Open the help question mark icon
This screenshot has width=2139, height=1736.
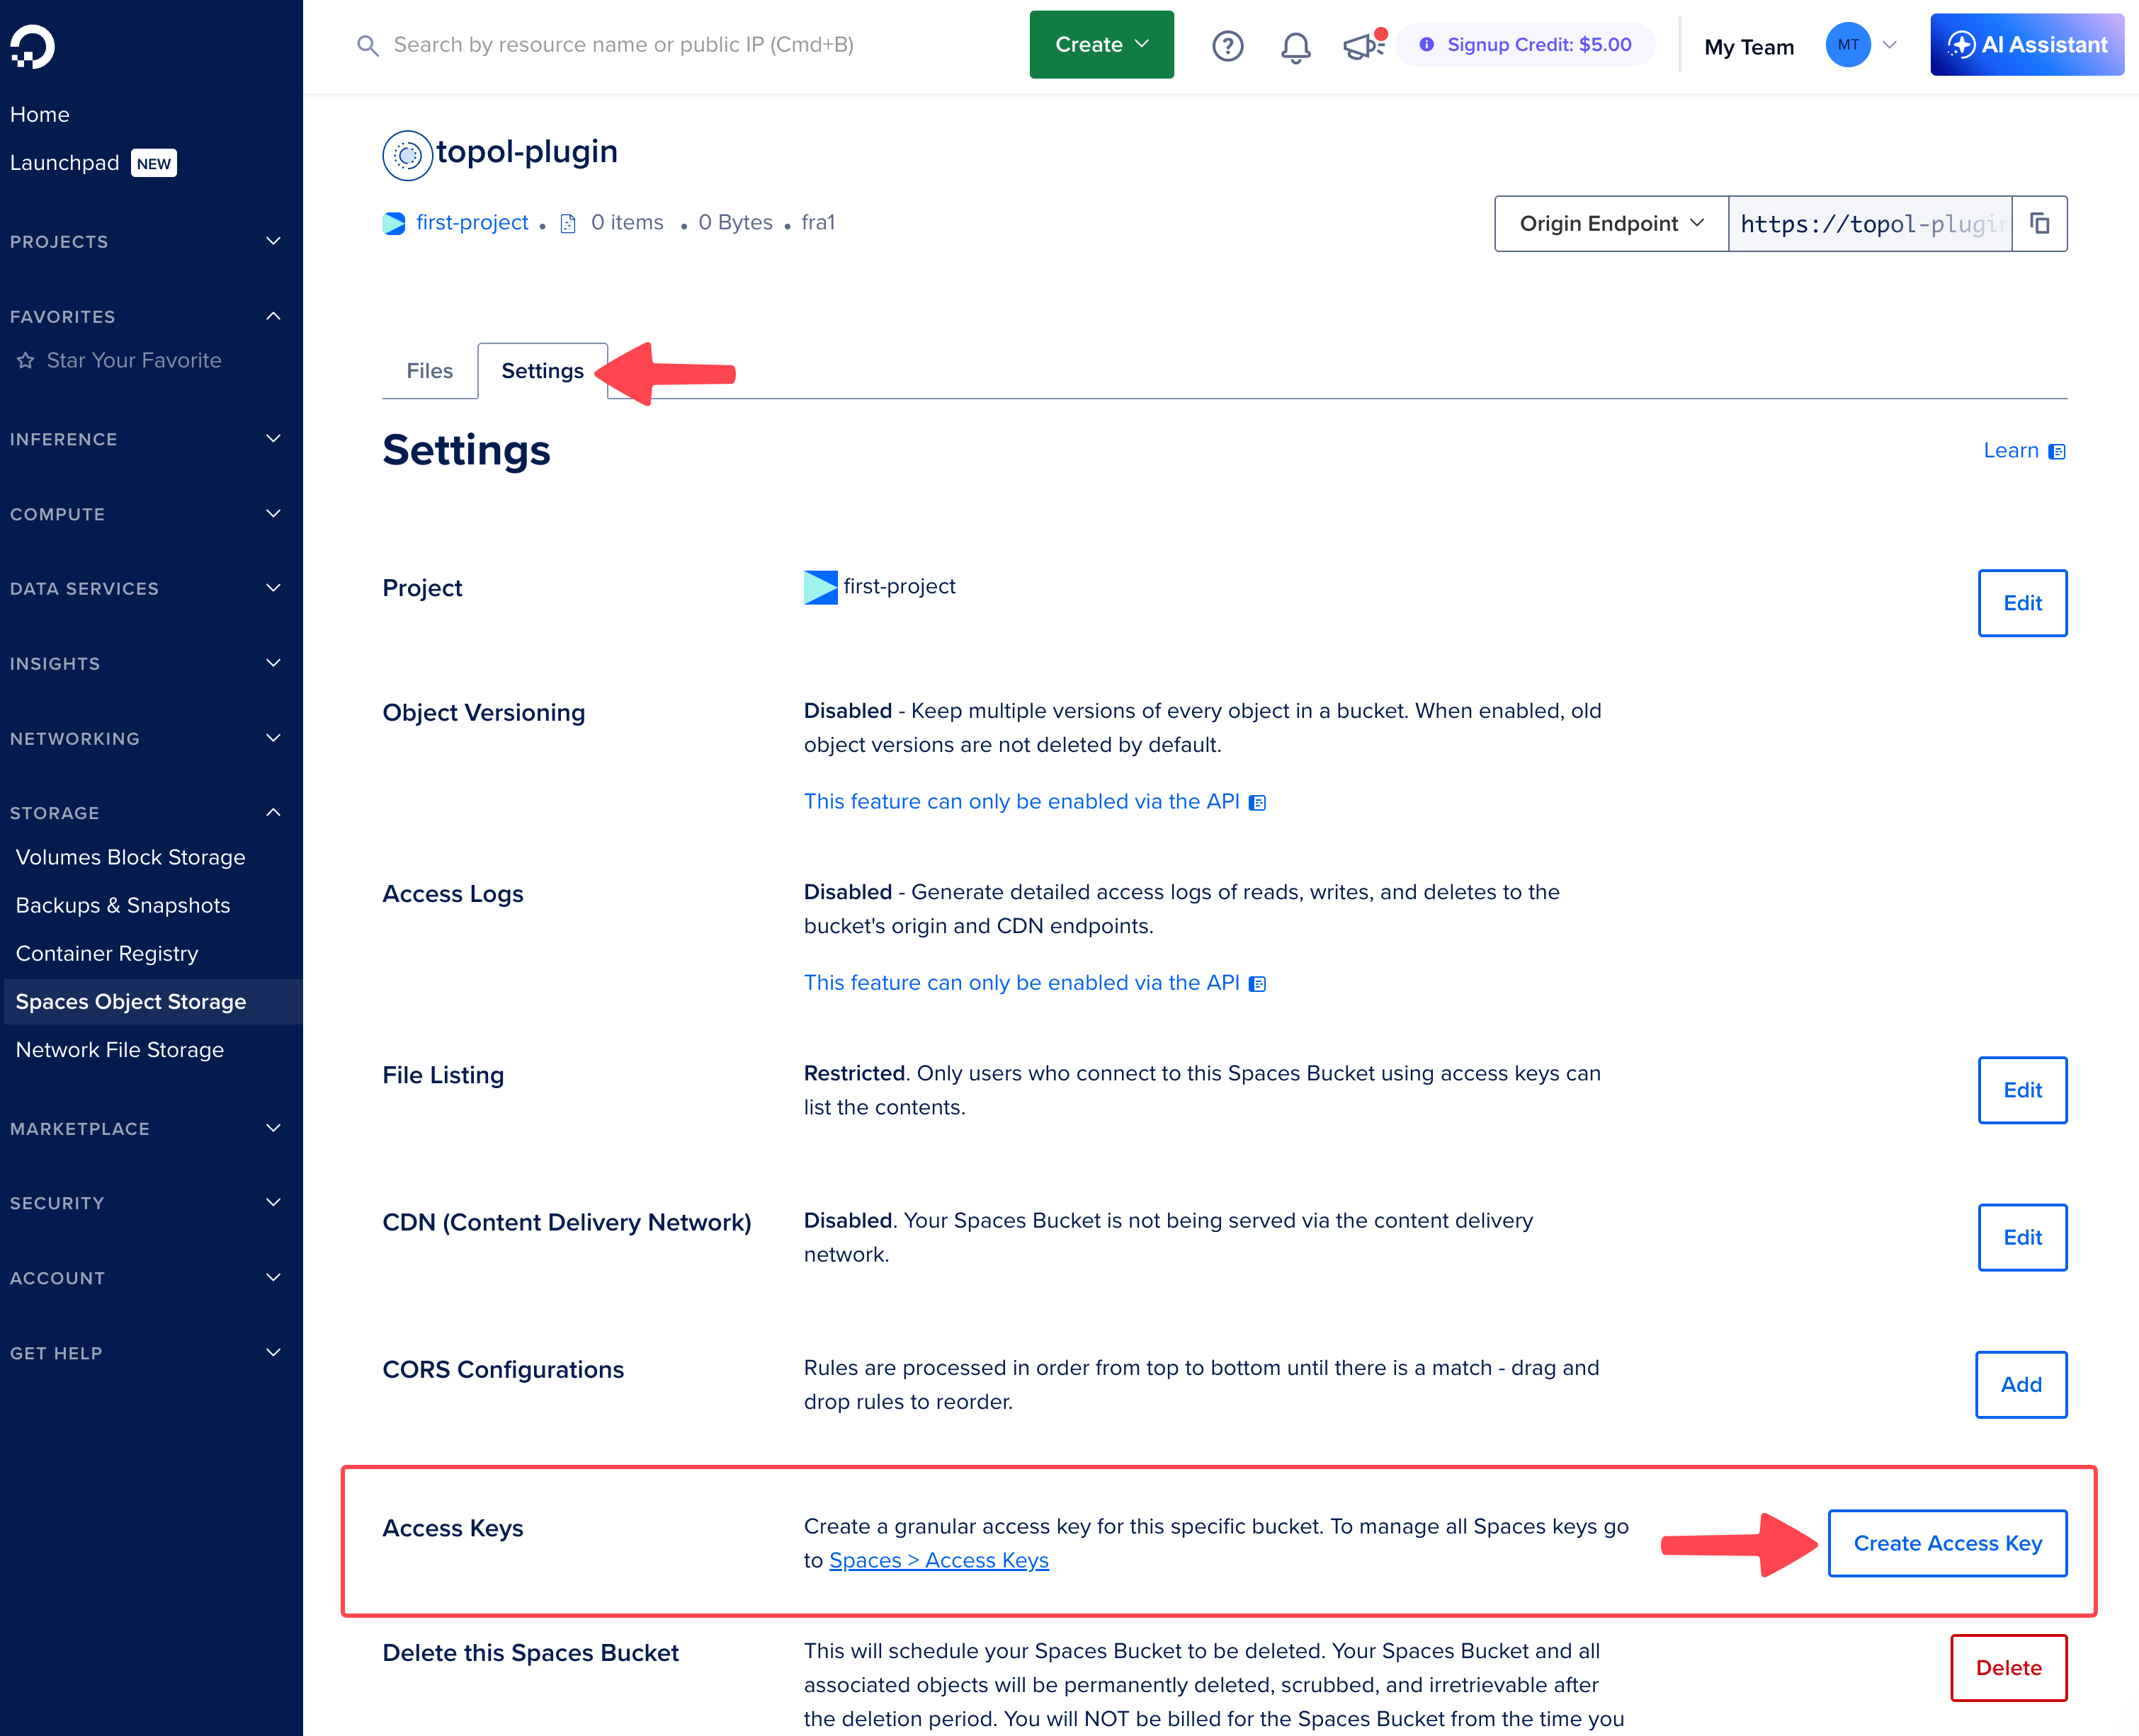click(1227, 46)
